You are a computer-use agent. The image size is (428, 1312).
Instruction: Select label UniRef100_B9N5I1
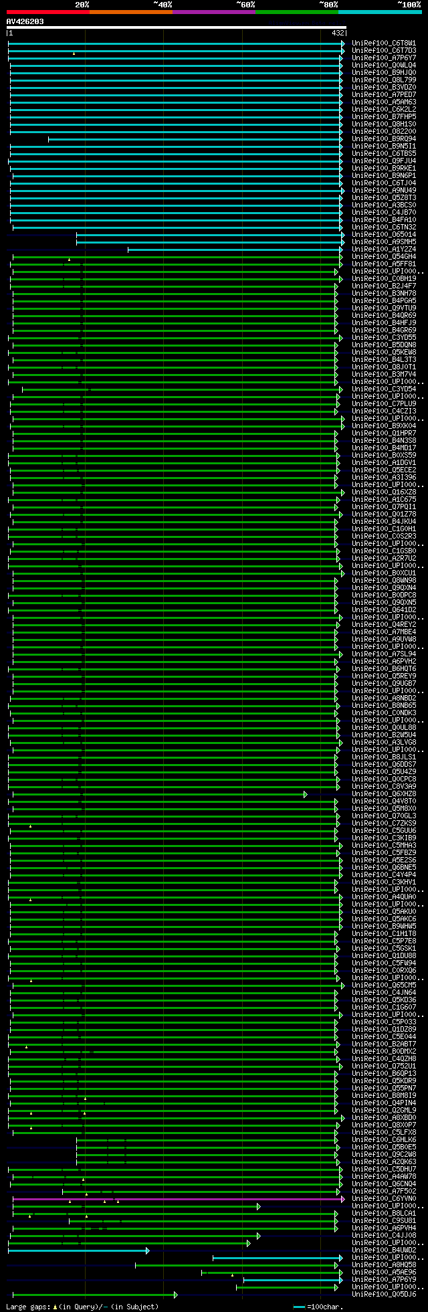pyautogui.click(x=384, y=147)
